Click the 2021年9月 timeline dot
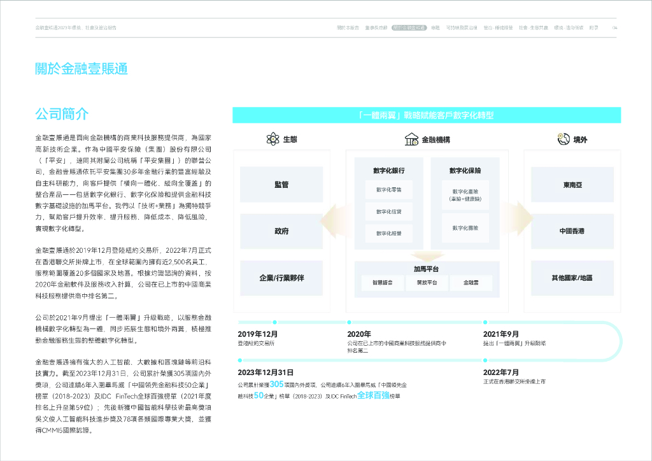This screenshot has width=652, height=461. [485, 322]
